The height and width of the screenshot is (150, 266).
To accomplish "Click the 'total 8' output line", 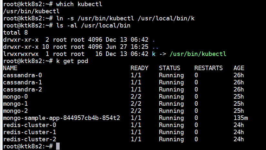I will (x=15, y=33).
